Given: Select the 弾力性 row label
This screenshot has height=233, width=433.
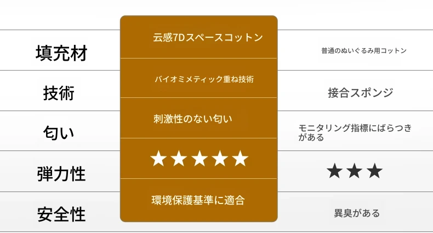Looking at the screenshot, I should [x=61, y=174].
